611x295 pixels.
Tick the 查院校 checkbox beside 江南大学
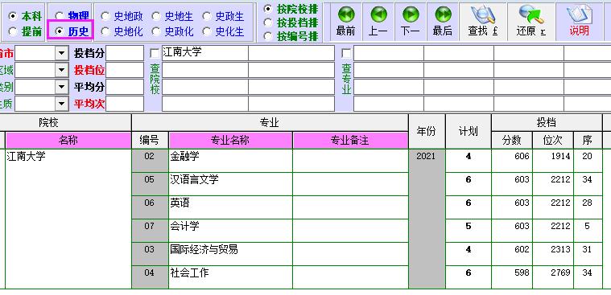pos(155,54)
